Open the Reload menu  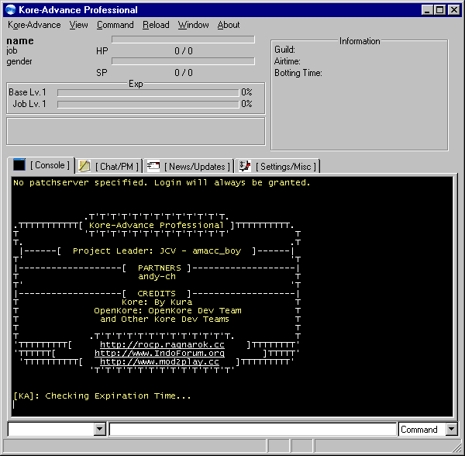156,25
